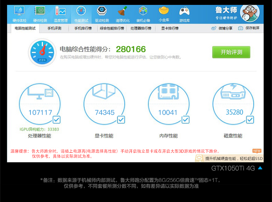
Task: Click the 处理器性能 label
Action: (40, 136)
